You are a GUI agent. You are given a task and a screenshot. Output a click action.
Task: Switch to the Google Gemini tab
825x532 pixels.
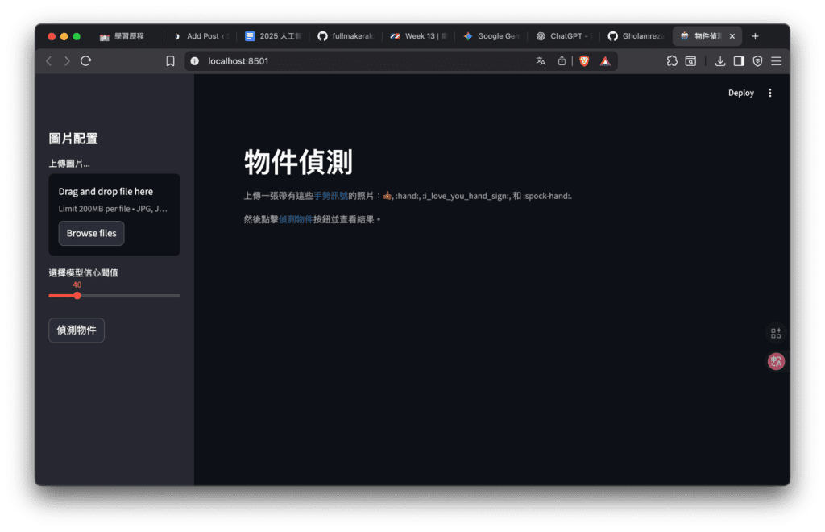point(491,36)
